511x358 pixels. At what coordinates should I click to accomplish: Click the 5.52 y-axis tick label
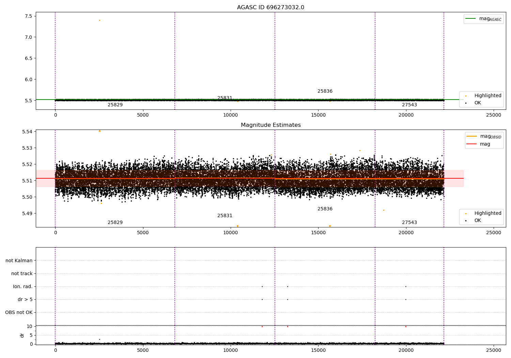pos(27,164)
